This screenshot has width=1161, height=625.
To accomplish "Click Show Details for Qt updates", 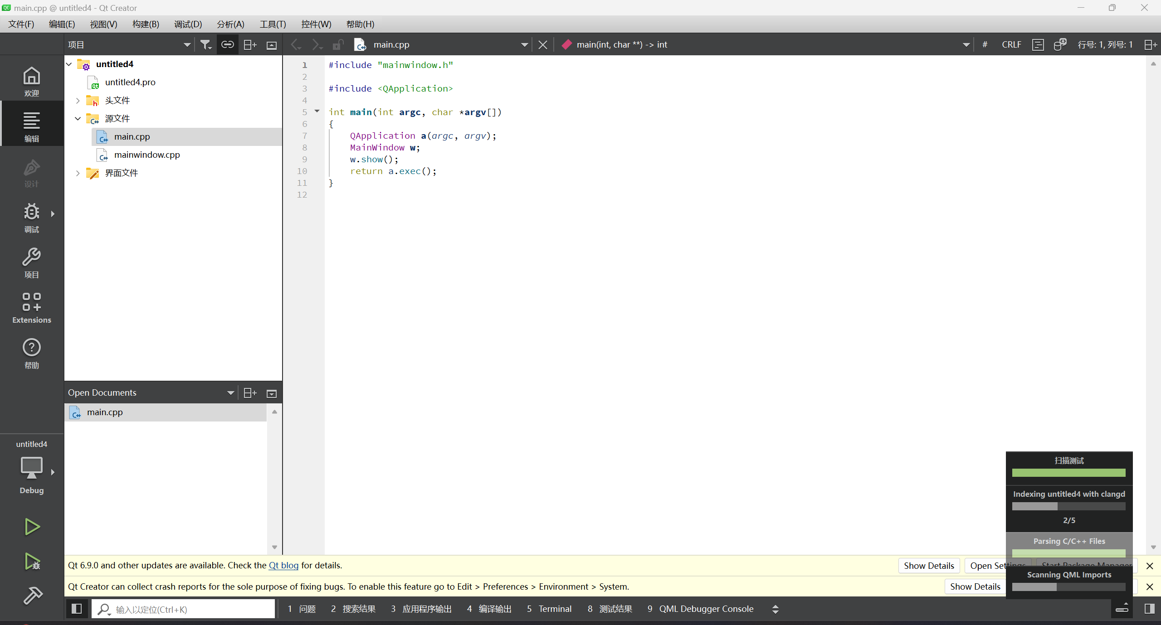I will point(928,566).
